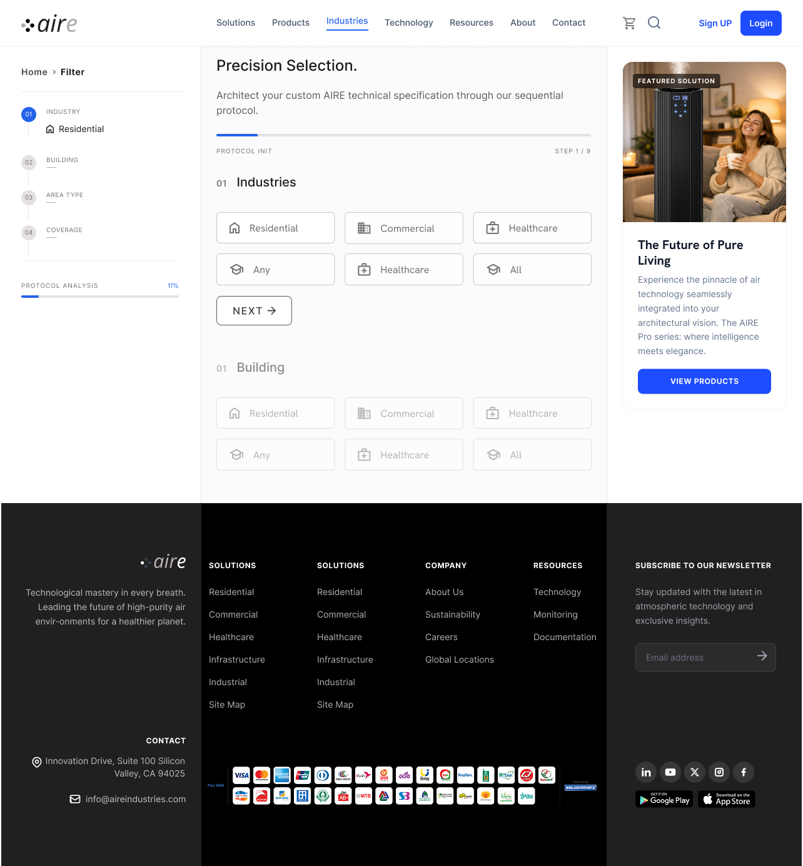Viewport: 803px width, 866px height.
Task: Open the Sustainability footer link
Action: 453,614
